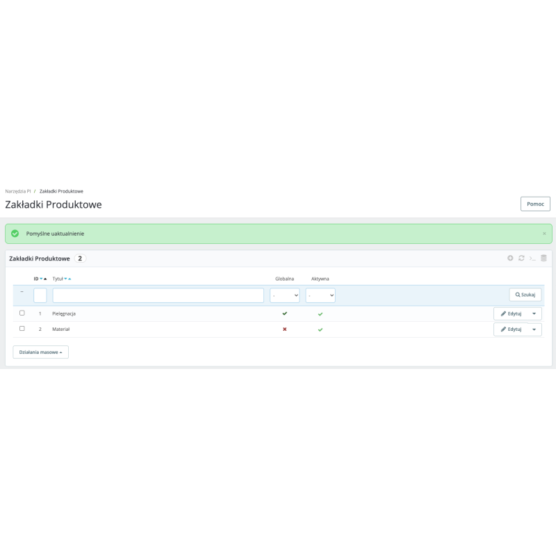
Task: Sort ID column descending arrow
Action: (x=41, y=279)
